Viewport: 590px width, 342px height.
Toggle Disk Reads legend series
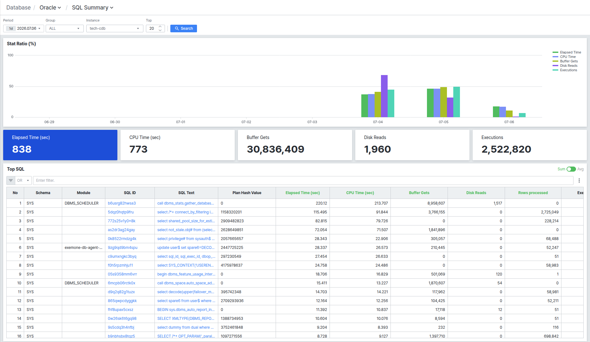565,66
